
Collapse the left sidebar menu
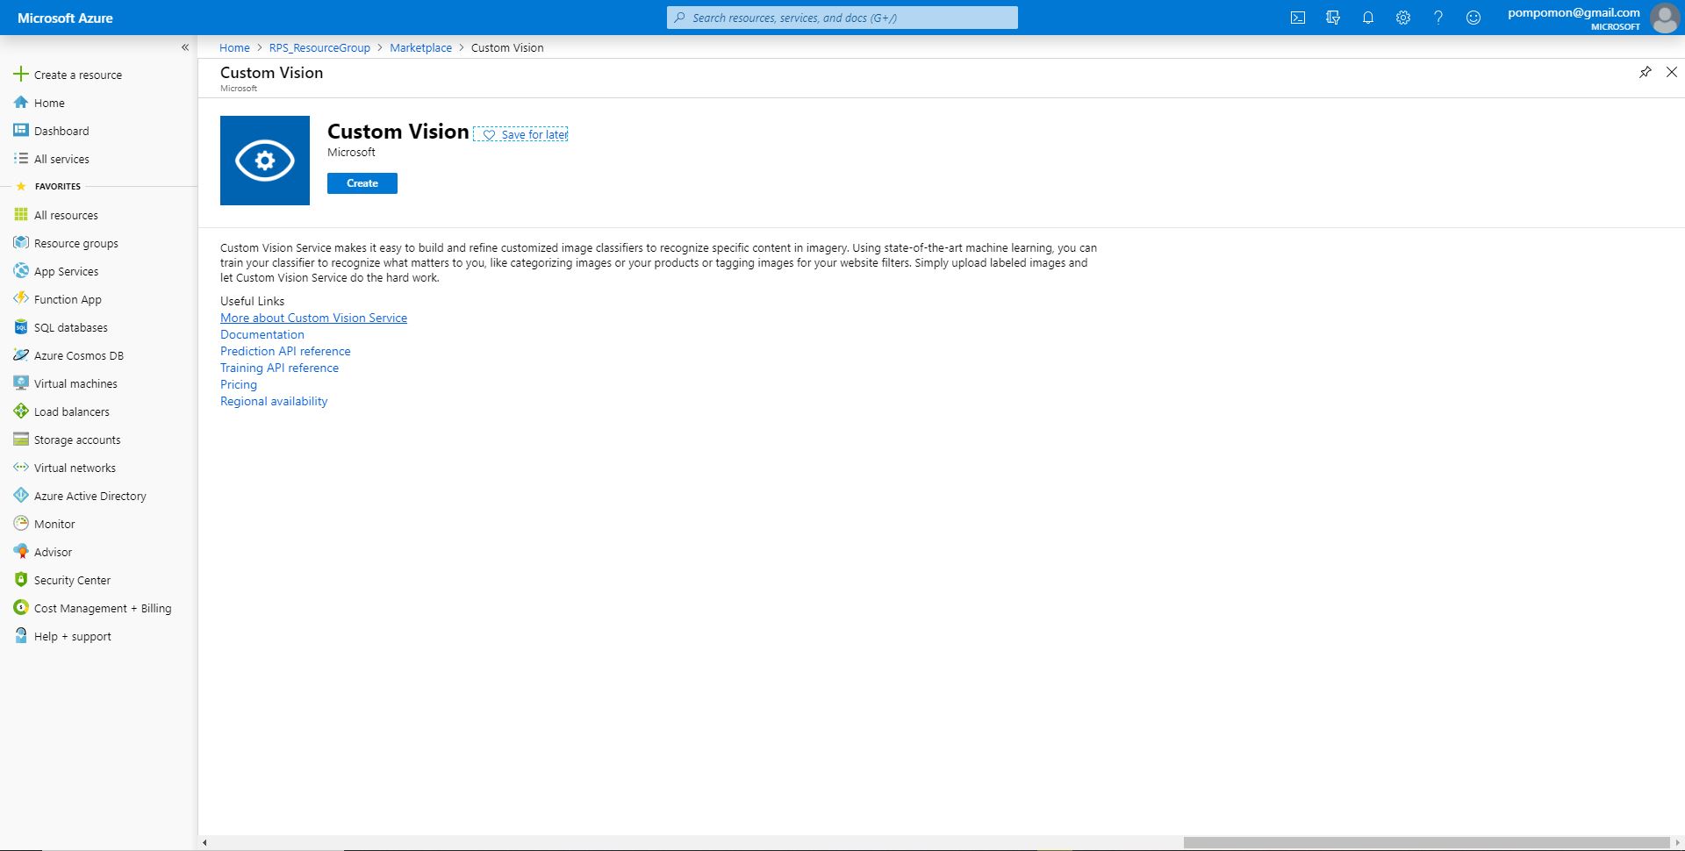185,47
